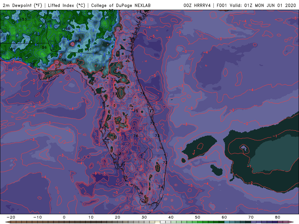Click the '10' color scale label

91,217
